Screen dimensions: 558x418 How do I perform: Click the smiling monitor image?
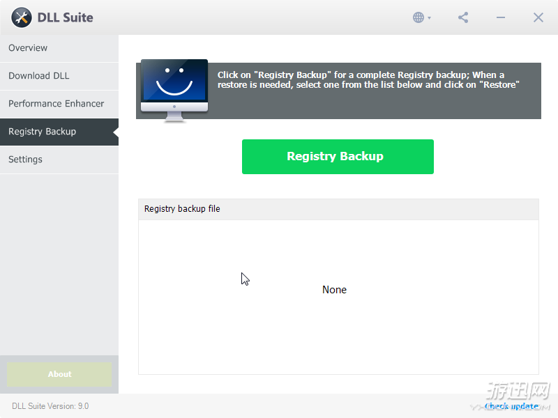point(174,91)
